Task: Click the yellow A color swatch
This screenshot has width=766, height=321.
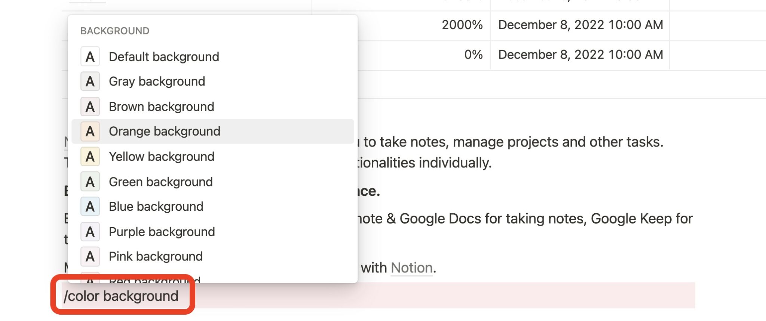Action: [x=90, y=157]
